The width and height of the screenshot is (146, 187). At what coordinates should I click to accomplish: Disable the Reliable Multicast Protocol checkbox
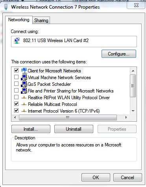(16, 104)
